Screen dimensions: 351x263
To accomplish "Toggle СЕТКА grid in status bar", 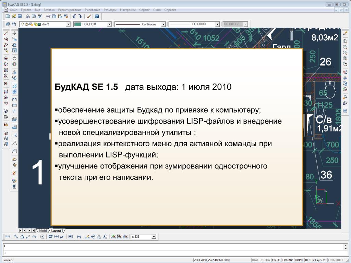I will [265, 260].
